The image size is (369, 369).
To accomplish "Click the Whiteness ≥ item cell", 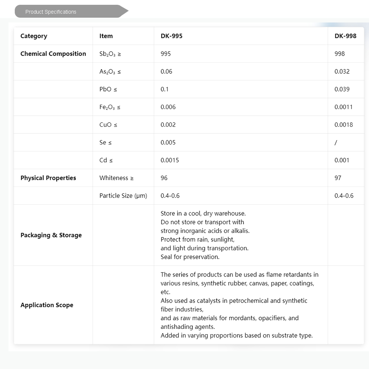I will [116, 178].
